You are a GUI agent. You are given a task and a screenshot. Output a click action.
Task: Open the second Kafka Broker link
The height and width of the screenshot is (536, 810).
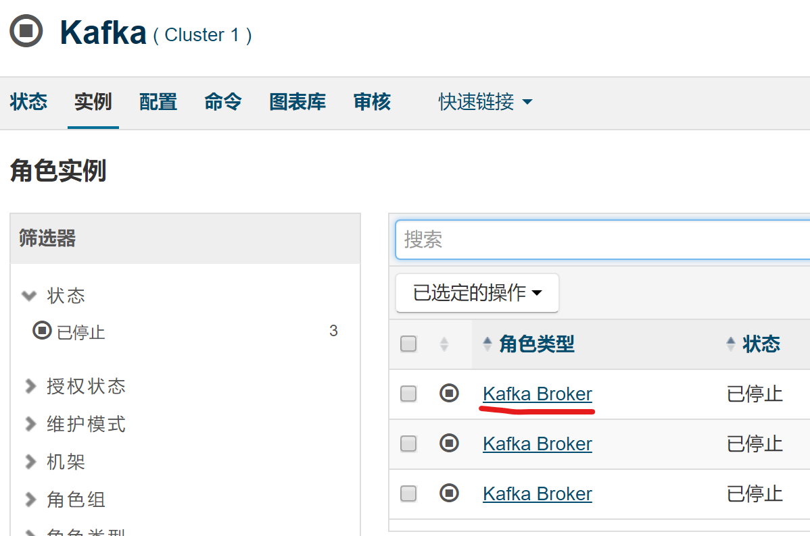point(538,444)
